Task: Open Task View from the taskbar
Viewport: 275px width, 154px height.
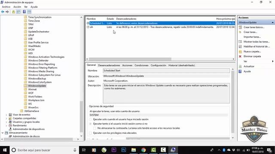Action: pos(84,150)
